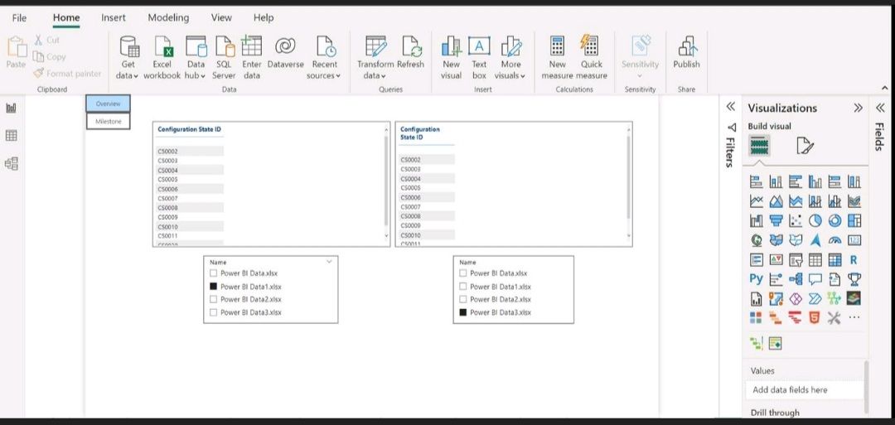
Task: Switch to the View ribbon tab
Action: 221,17
